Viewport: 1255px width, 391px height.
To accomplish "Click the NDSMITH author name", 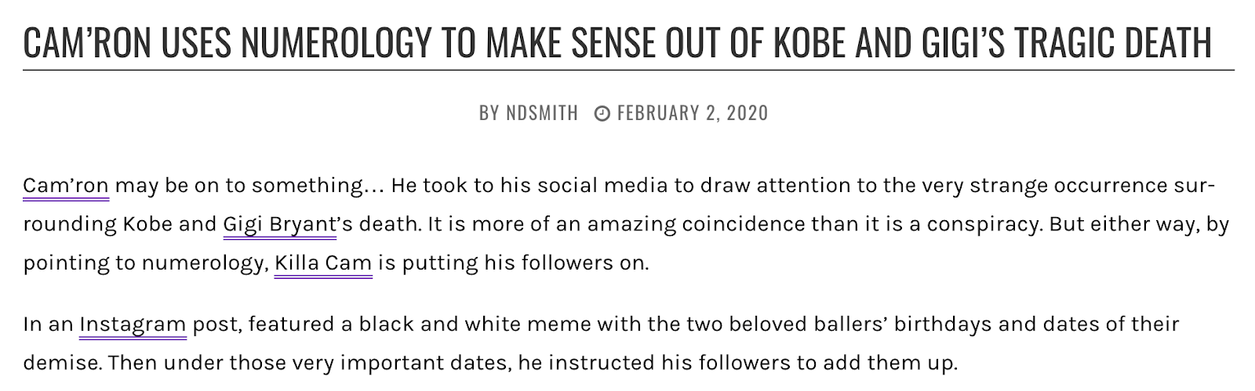I will click(542, 114).
